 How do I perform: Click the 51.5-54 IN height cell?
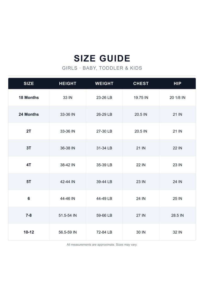click(x=67, y=215)
